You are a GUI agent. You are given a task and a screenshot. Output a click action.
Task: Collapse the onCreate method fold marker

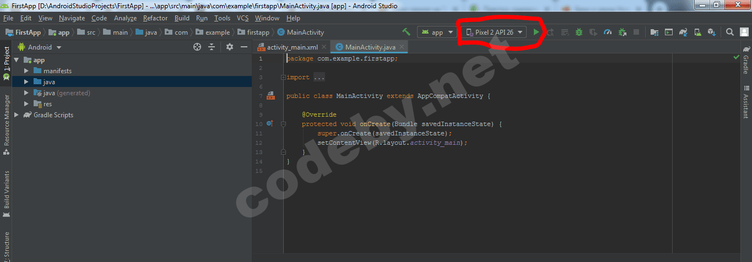(283, 124)
